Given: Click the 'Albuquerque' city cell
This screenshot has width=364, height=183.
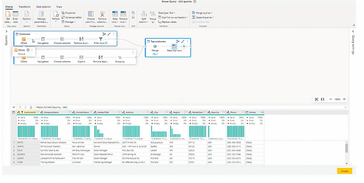Looking at the screenshot, I should click(x=160, y=142).
